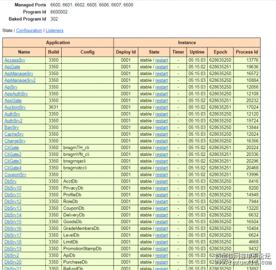Restart the DbSrv13 instance
276x270 pixels.
coord(161,208)
